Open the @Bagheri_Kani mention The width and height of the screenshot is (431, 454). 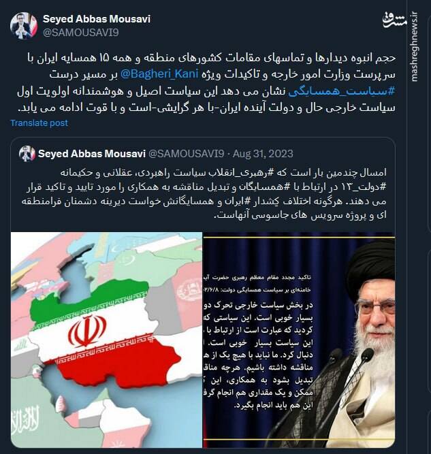[159, 74]
